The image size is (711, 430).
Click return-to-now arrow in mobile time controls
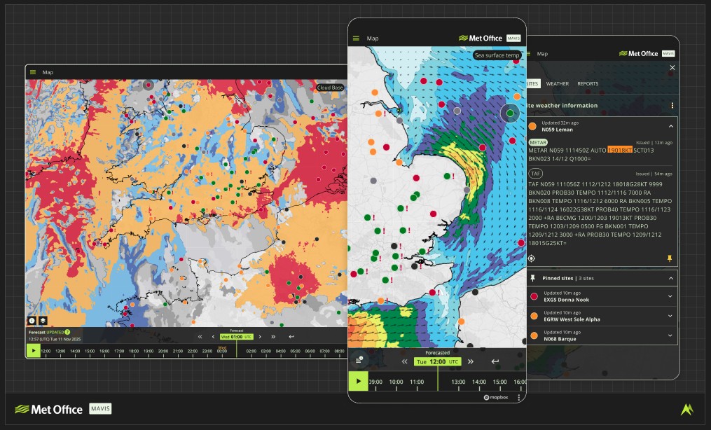coord(495,361)
